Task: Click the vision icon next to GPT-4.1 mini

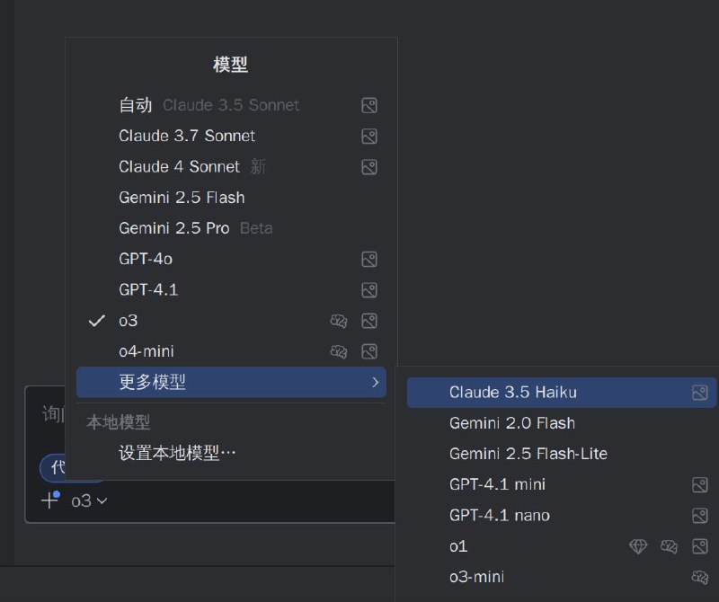Action: click(x=699, y=484)
